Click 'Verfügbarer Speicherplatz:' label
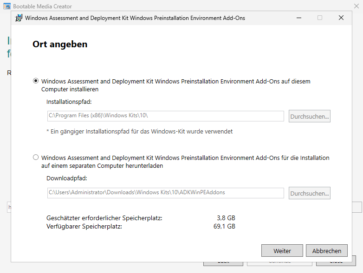Viewport: 363px width, 273px height. tap(84, 226)
